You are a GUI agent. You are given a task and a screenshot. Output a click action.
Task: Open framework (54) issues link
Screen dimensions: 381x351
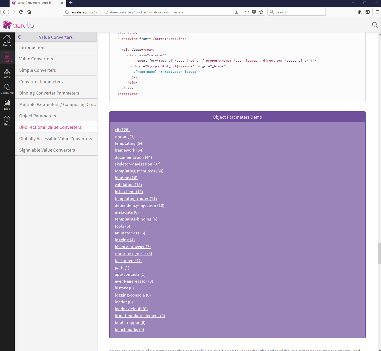(x=129, y=150)
